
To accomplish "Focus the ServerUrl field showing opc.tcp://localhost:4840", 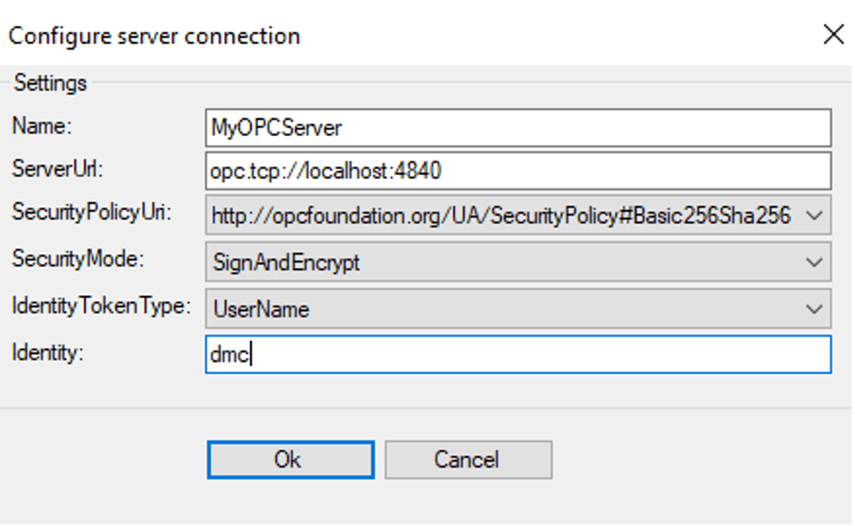I will (518, 171).
